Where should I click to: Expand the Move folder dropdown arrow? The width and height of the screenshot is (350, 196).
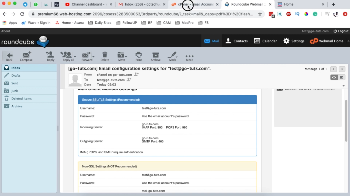126,56
